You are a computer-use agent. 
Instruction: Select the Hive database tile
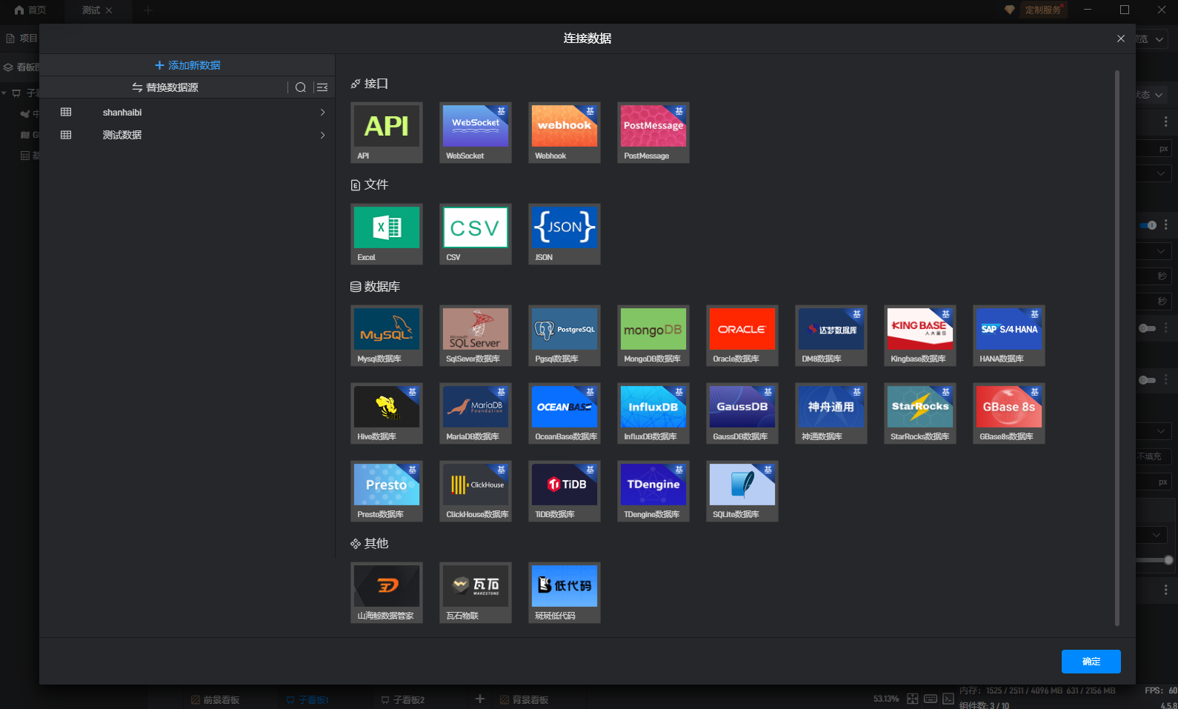pos(387,413)
